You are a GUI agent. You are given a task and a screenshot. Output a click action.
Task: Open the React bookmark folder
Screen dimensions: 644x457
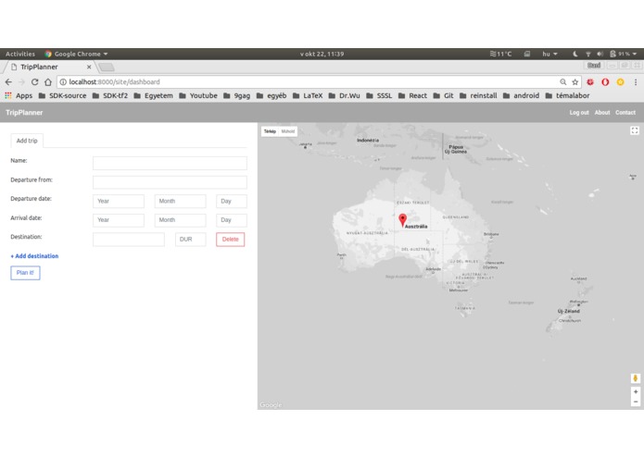click(x=412, y=95)
